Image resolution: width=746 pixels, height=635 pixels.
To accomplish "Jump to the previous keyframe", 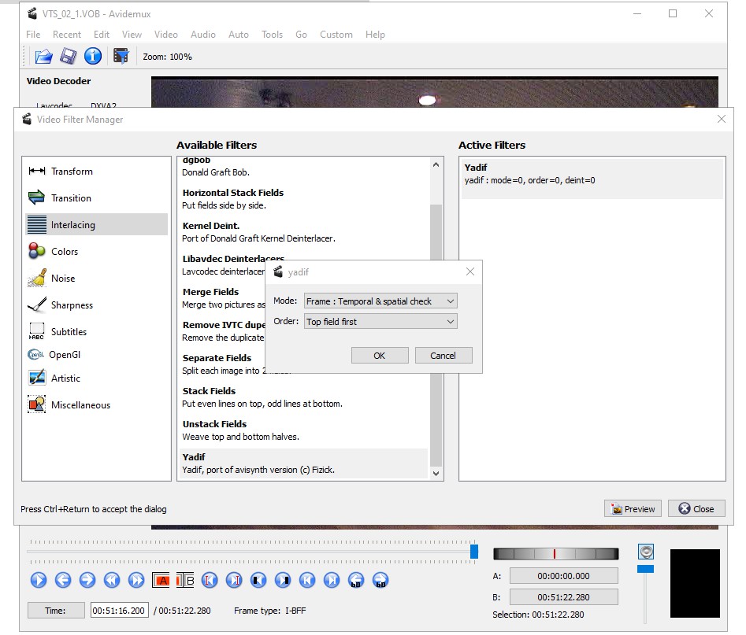I will tap(112, 580).
